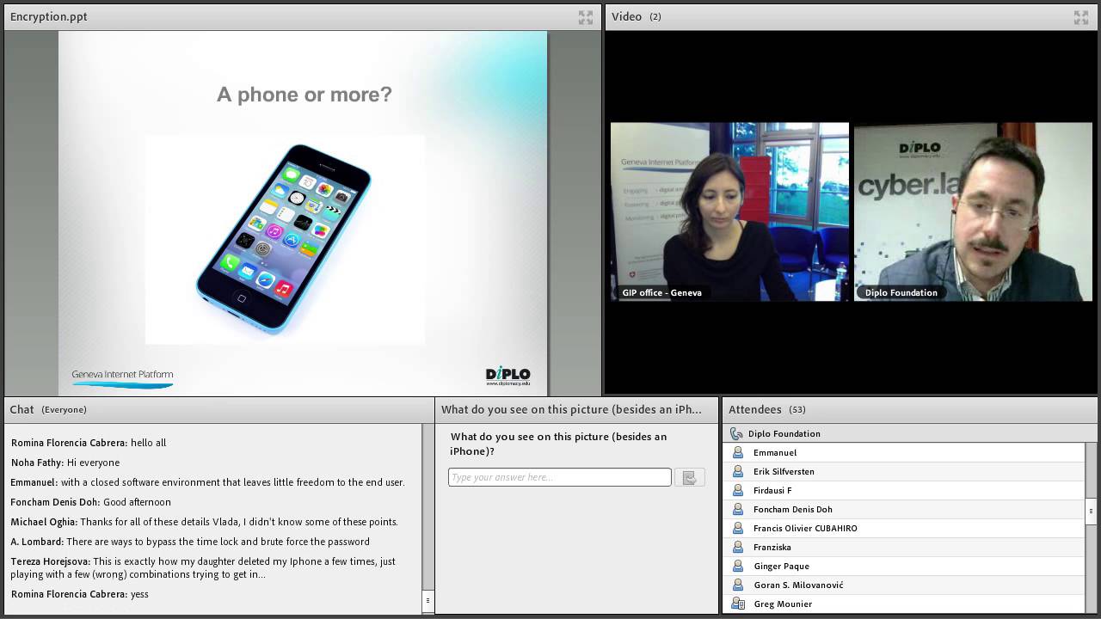The image size is (1101, 619).
Task: Select attendee Ginger Paque
Action: 904,566
